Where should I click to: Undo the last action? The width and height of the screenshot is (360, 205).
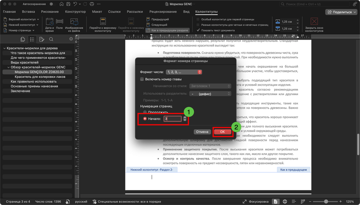pos(75,4)
